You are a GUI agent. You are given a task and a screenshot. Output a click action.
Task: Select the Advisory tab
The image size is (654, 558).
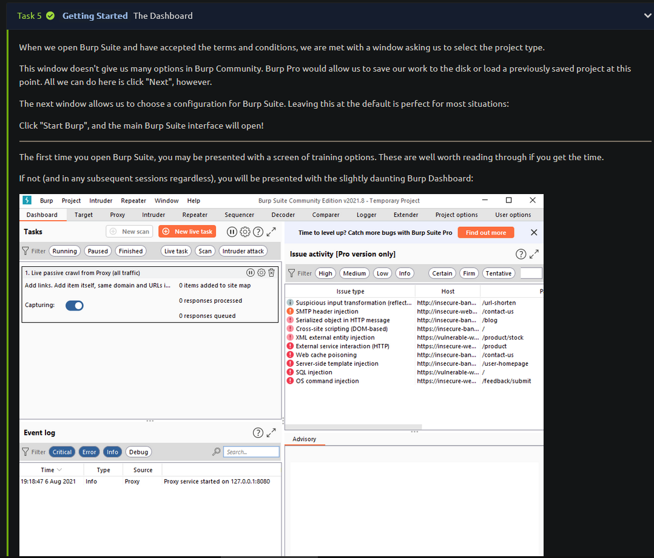(x=305, y=439)
